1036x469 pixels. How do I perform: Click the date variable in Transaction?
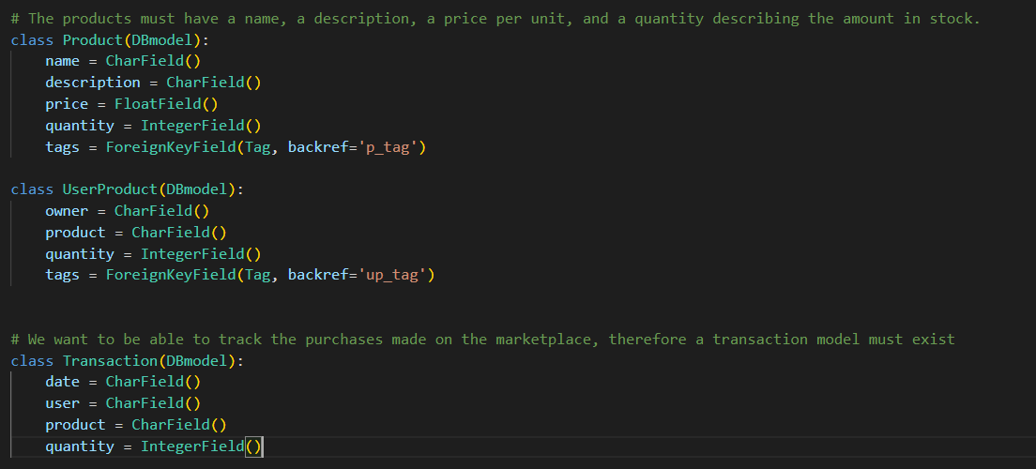point(62,382)
